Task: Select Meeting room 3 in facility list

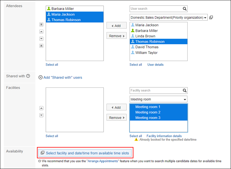Action: (x=159, y=118)
